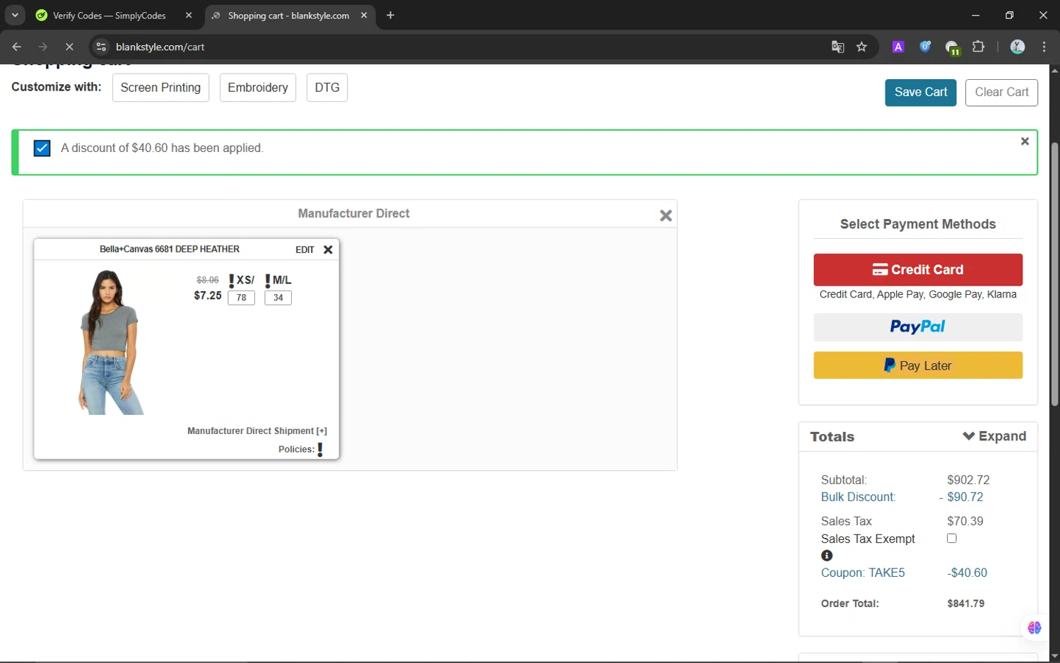Bookmark this page with star icon
Image resolution: width=1060 pixels, height=663 pixels.
[x=861, y=47]
